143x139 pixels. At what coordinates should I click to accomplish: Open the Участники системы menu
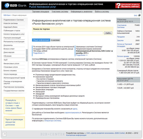coord(60,11)
